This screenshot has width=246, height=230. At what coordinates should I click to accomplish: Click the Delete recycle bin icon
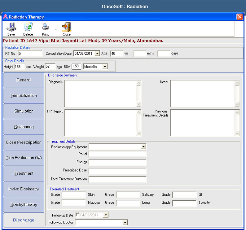pyautogui.click(x=28, y=27)
